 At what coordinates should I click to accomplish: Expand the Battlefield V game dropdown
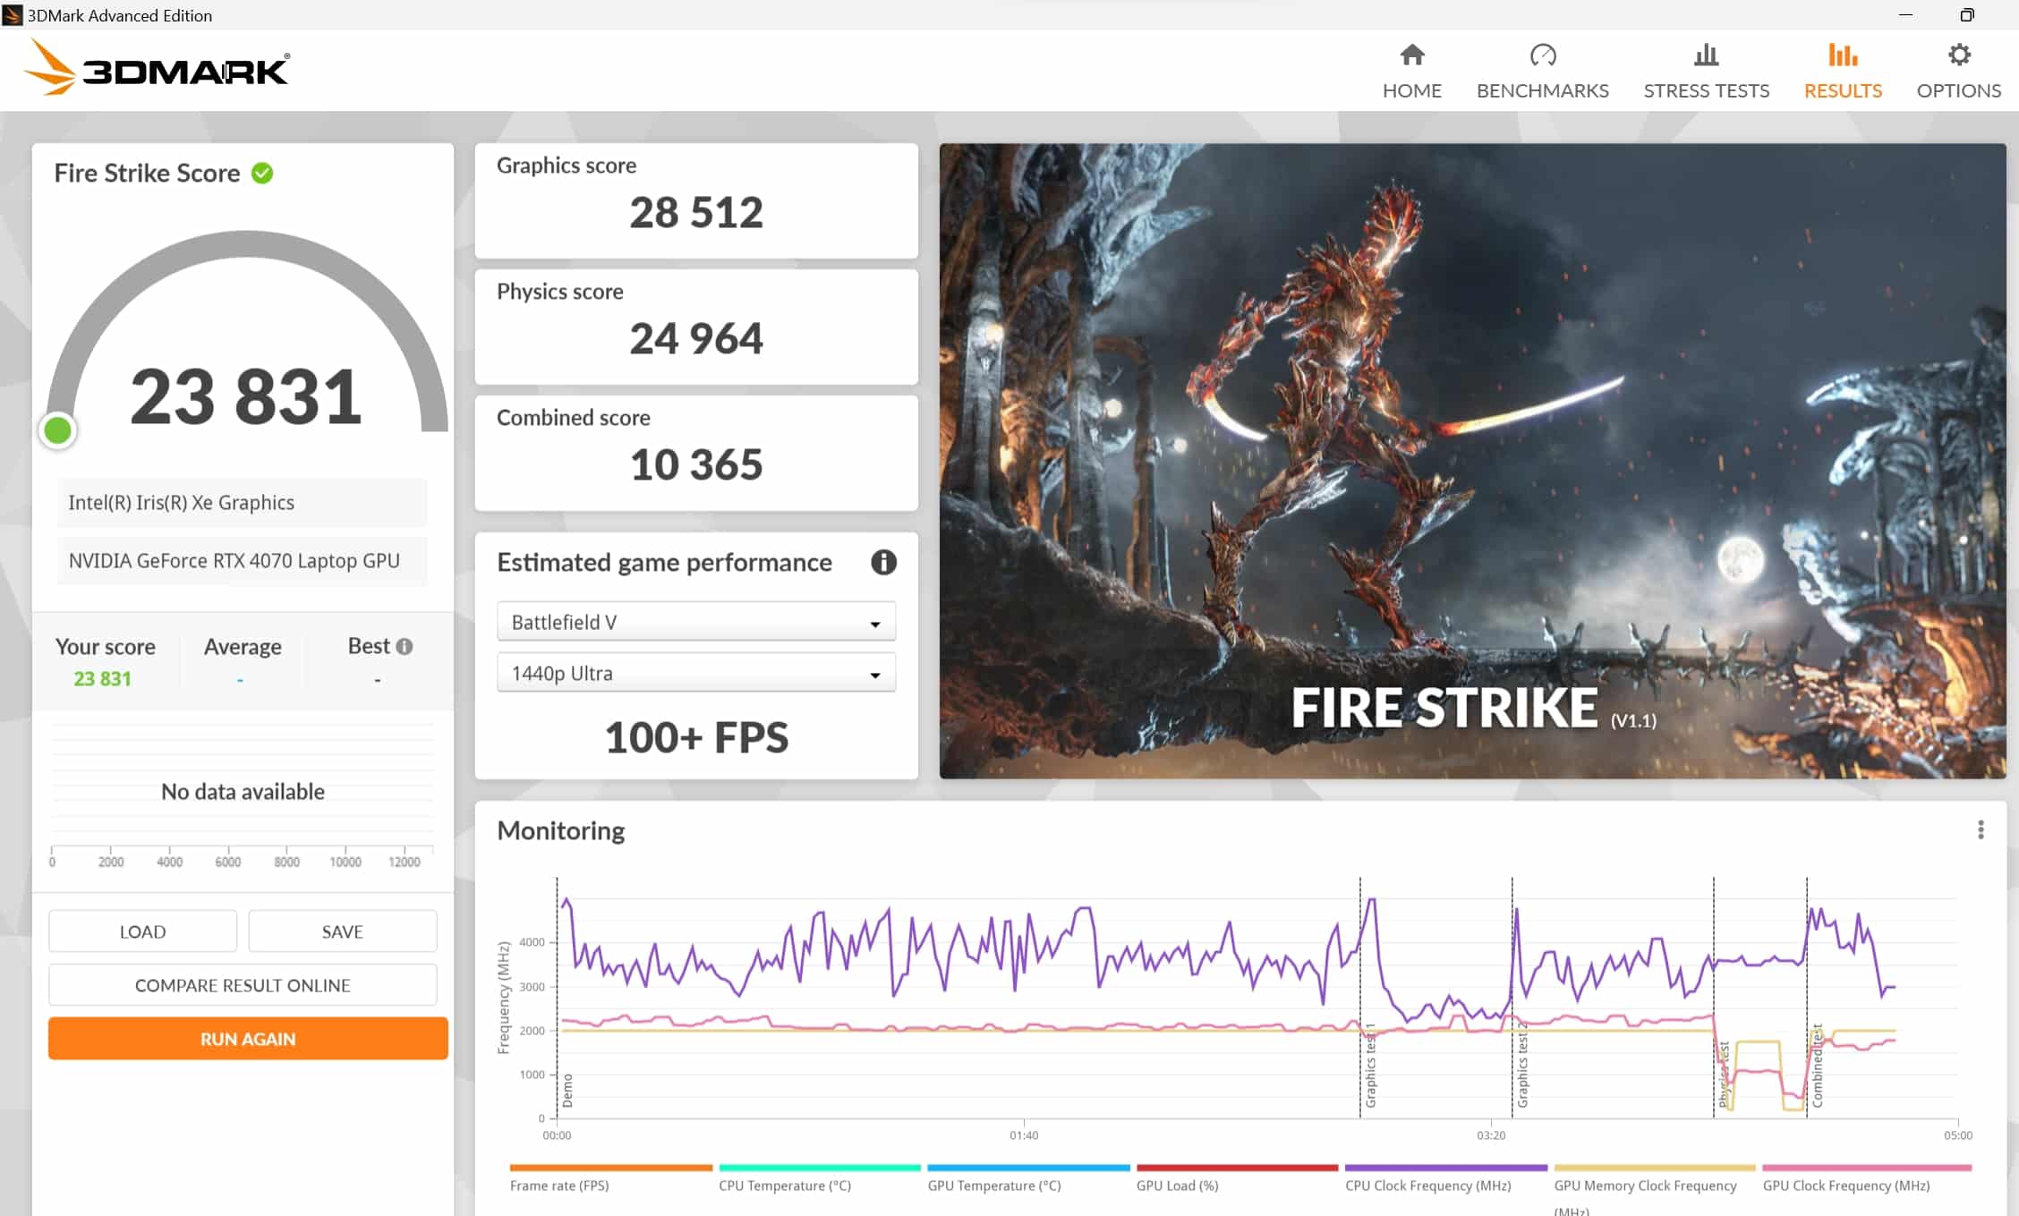[x=695, y=622]
